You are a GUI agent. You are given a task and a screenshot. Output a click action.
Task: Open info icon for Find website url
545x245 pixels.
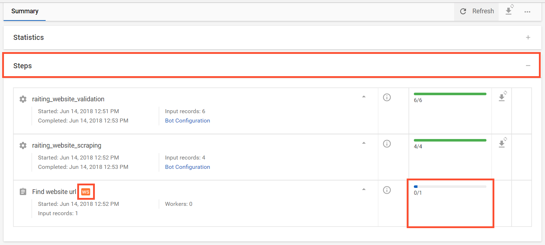tap(387, 190)
